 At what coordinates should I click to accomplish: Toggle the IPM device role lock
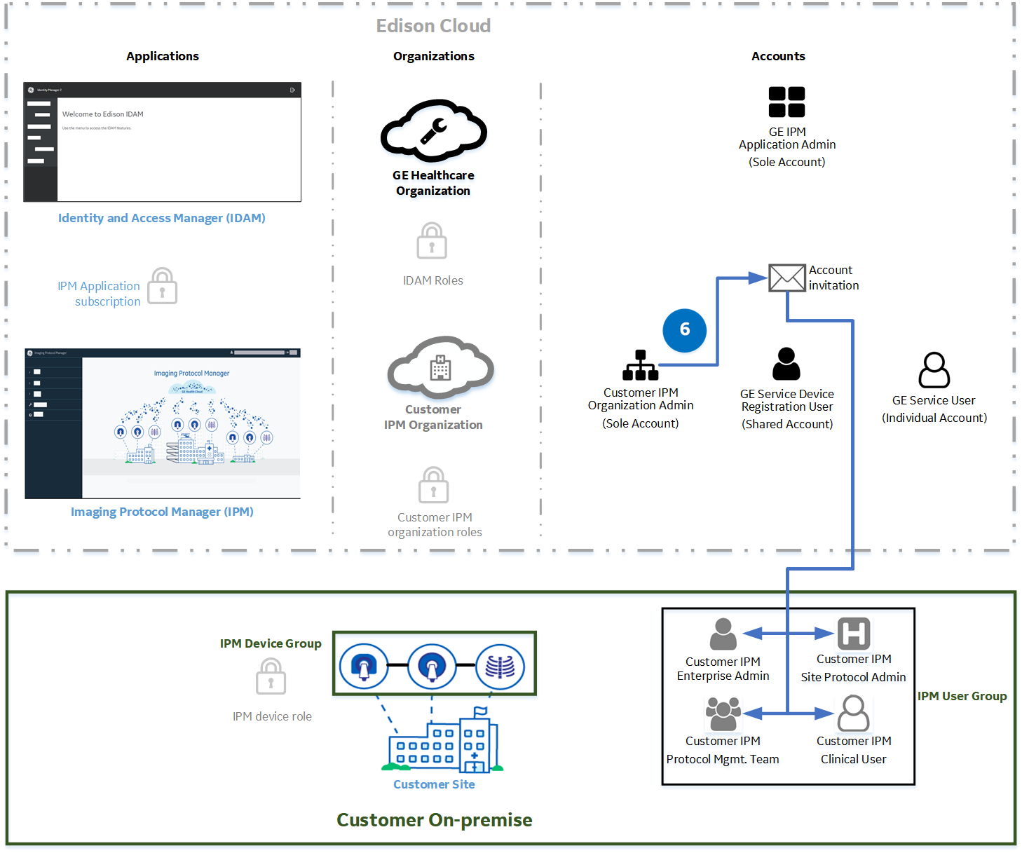271,677
